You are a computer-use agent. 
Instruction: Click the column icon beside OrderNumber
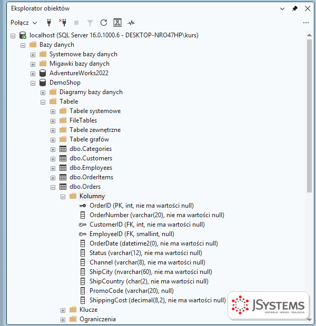(83, 215)
